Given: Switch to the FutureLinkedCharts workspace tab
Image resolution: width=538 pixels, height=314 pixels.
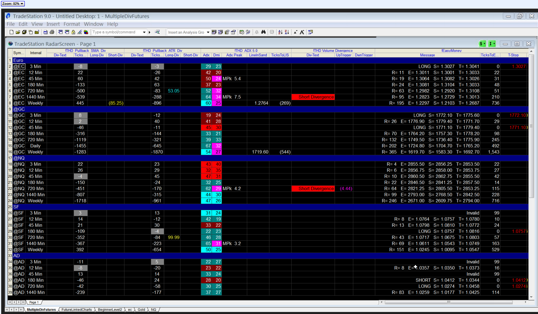Looking at the screenshot, I should coord(76,310).
